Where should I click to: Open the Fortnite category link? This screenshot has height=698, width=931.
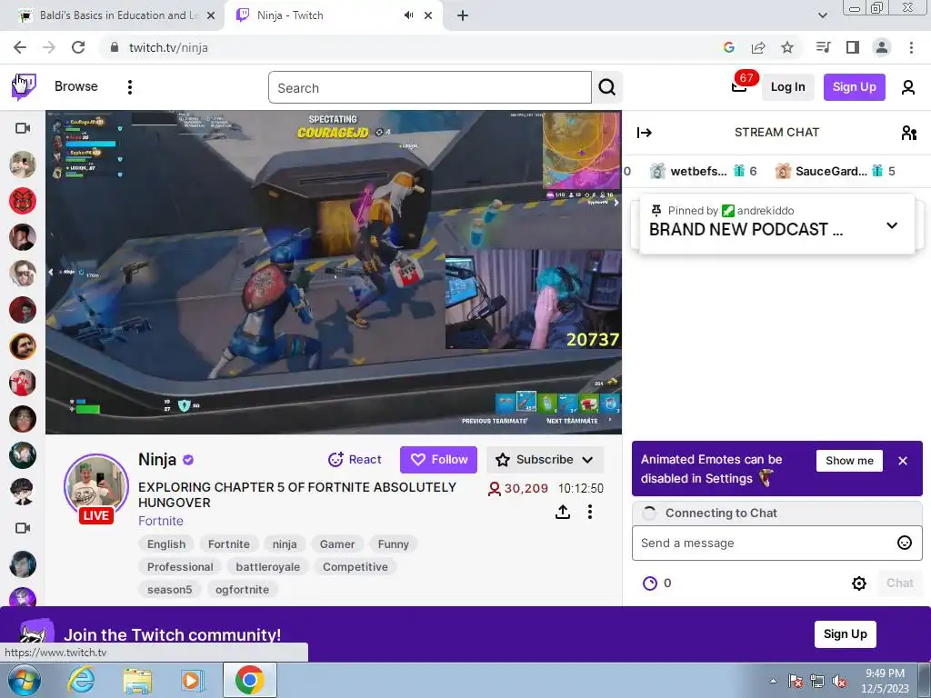[160, 521]
